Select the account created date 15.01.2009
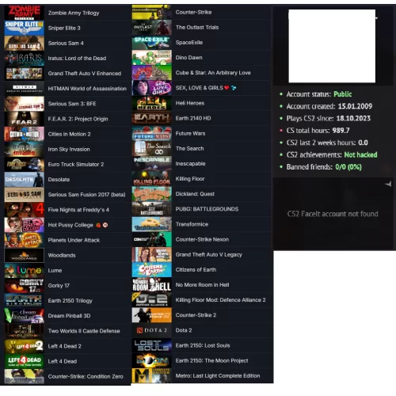Viewport: 396px width, 396px height. tap(355, 106)
